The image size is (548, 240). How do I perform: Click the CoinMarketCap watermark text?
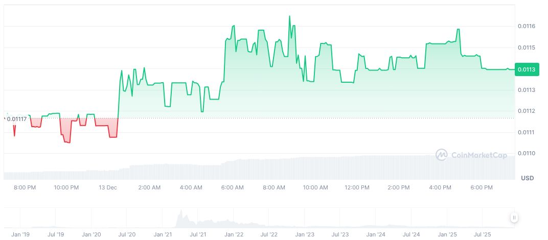[478, 155]
